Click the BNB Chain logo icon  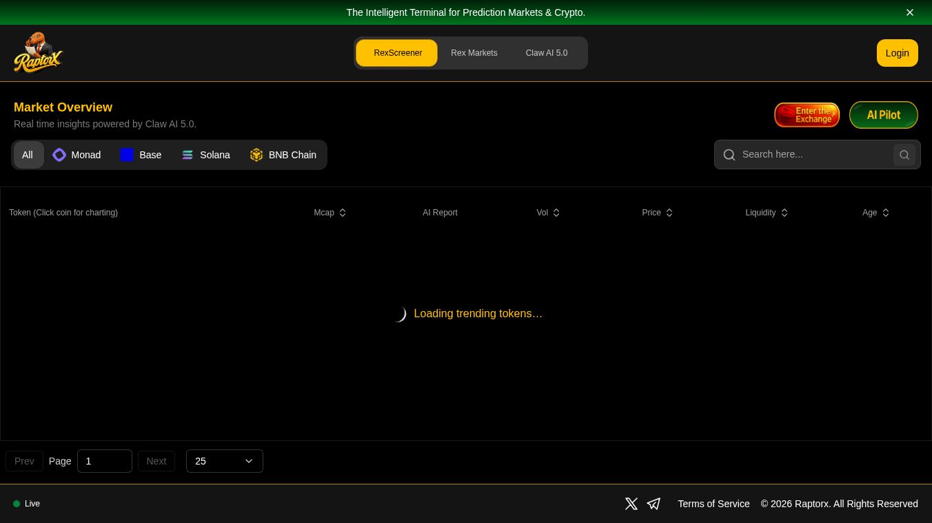pyautogui.click(x=256, y=155)
